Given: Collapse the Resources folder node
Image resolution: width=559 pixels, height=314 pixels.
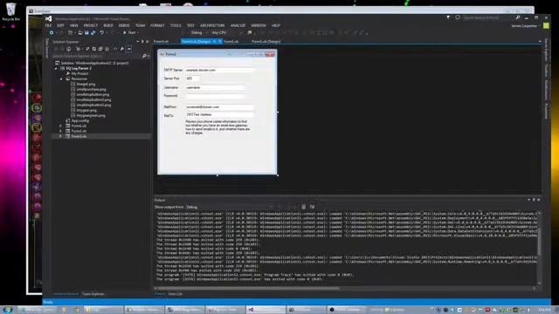Looking at the screenshot, I should tap(61, 79).
